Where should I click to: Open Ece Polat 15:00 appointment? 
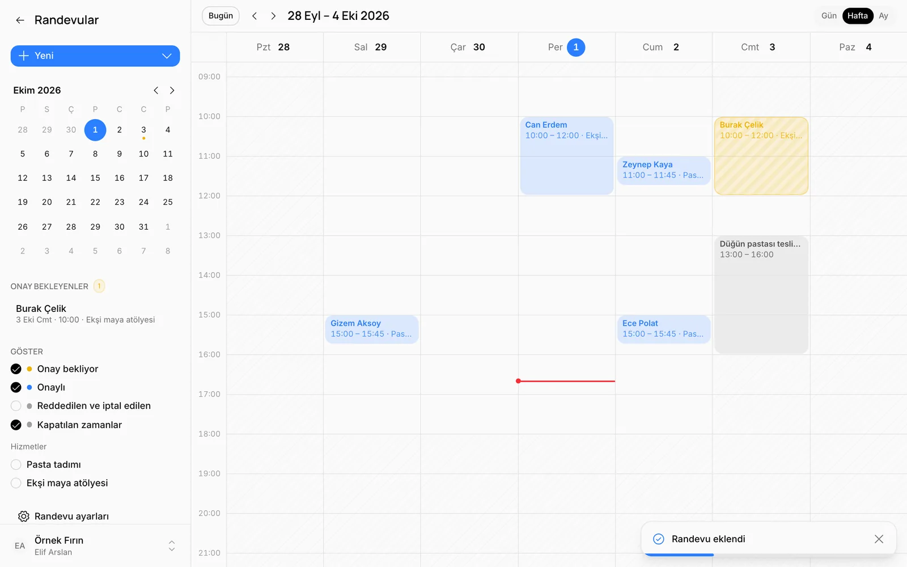(x=663, y=329)
